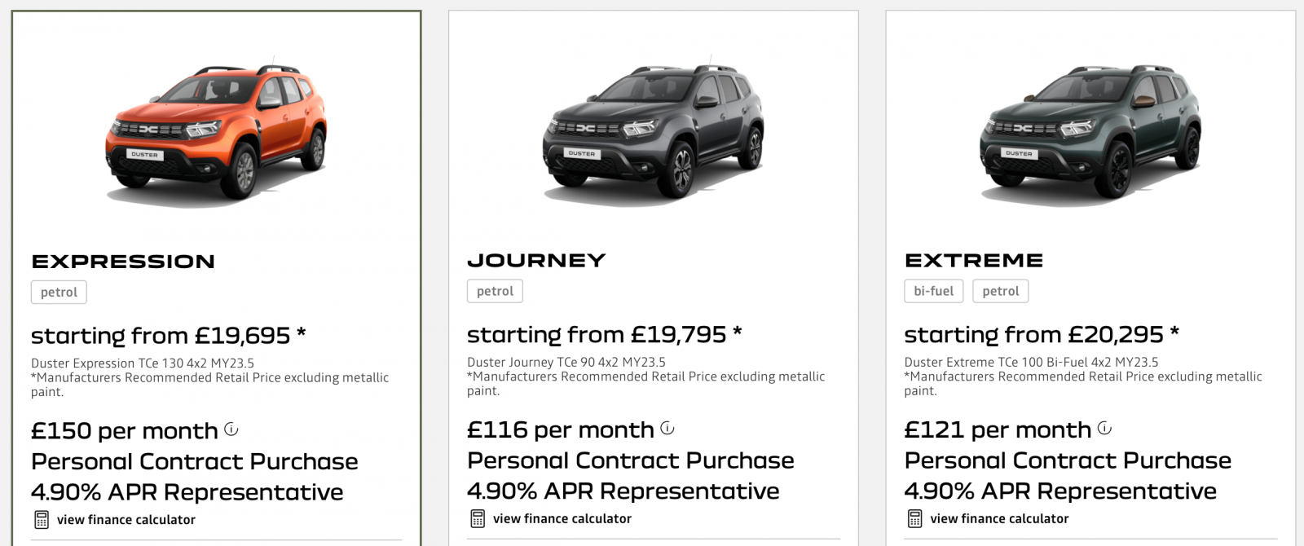Select the EXTREME trim heading
The height and width of the screenshot is (546, 1304).
(x=974, y=261)
